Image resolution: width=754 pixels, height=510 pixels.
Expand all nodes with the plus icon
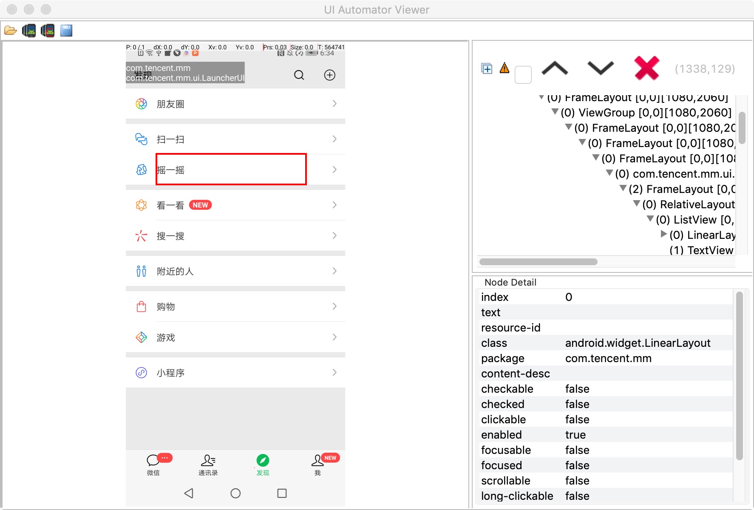(487, 68)
